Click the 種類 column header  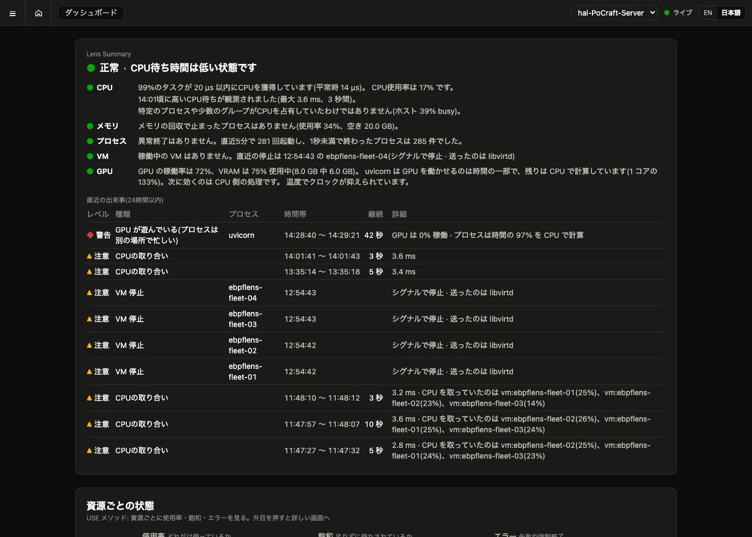click(x=123, y=214)
